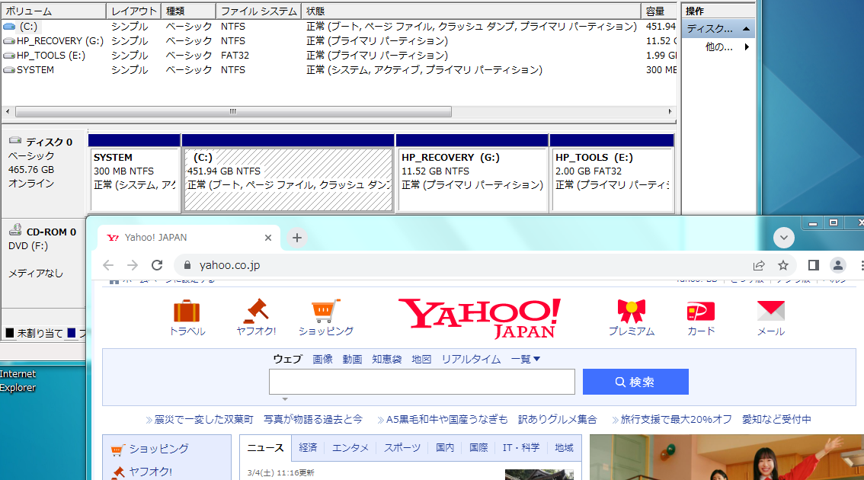Go forward in Chrome browser
The image size is (864, 480).
pyautogui.click(x=133, y=265)
